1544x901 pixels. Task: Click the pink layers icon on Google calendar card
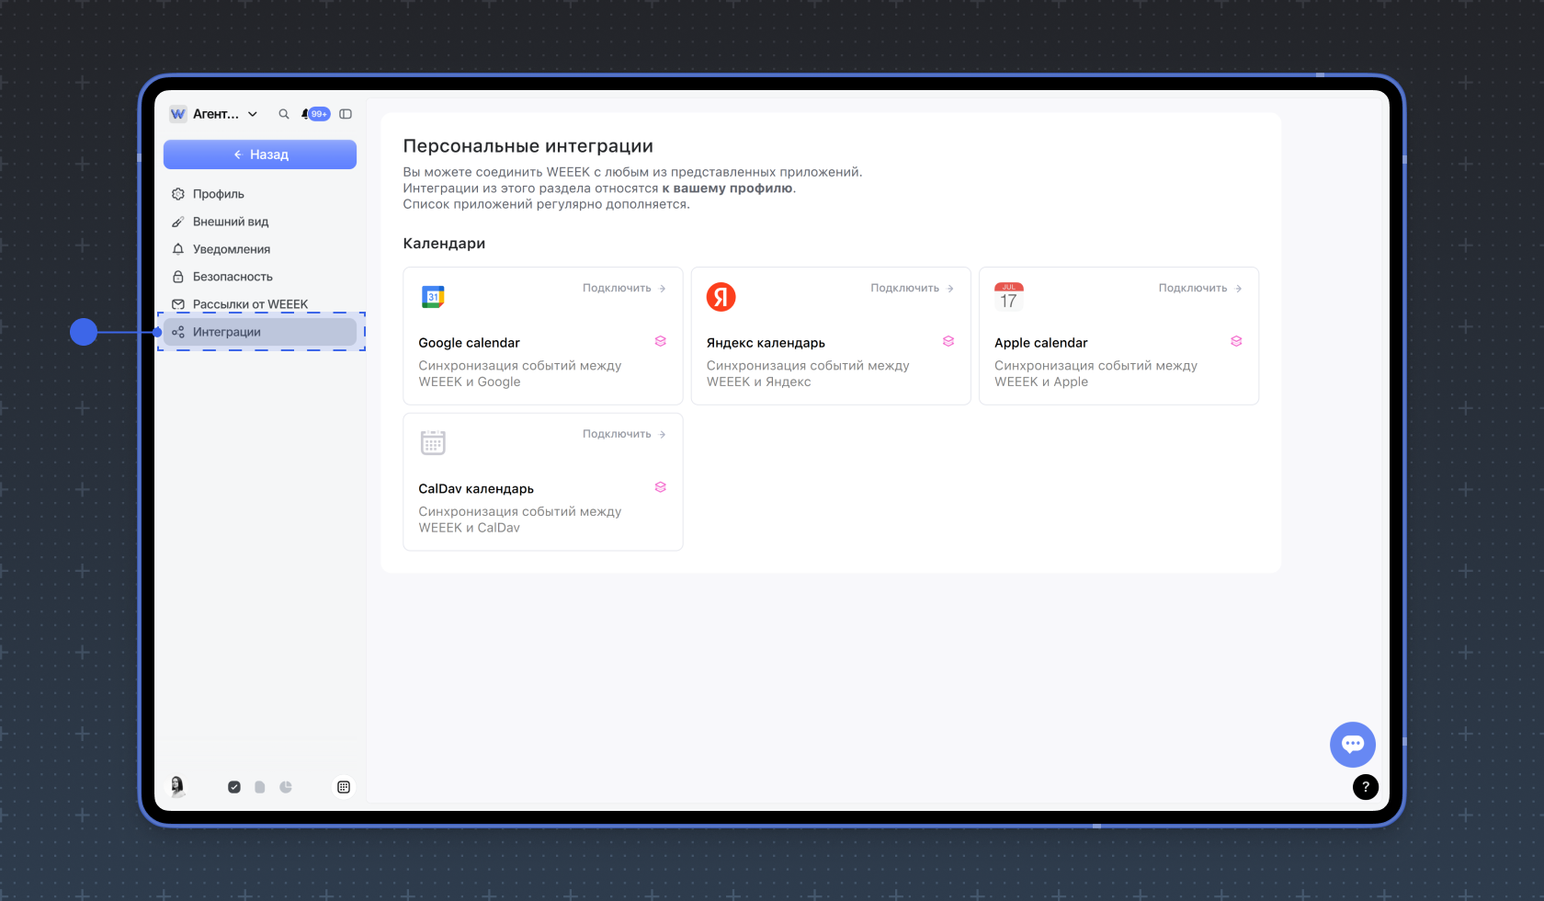(660, 341)
